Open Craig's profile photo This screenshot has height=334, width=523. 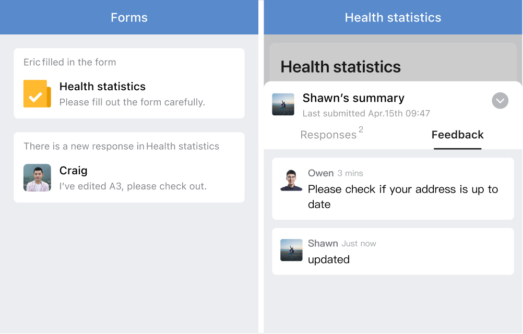click(37, 177)
